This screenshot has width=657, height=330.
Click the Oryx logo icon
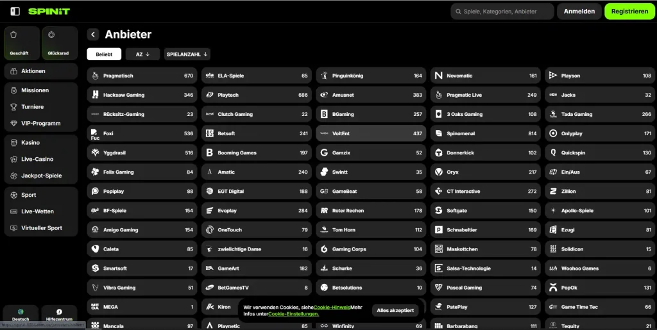(439, 172)
